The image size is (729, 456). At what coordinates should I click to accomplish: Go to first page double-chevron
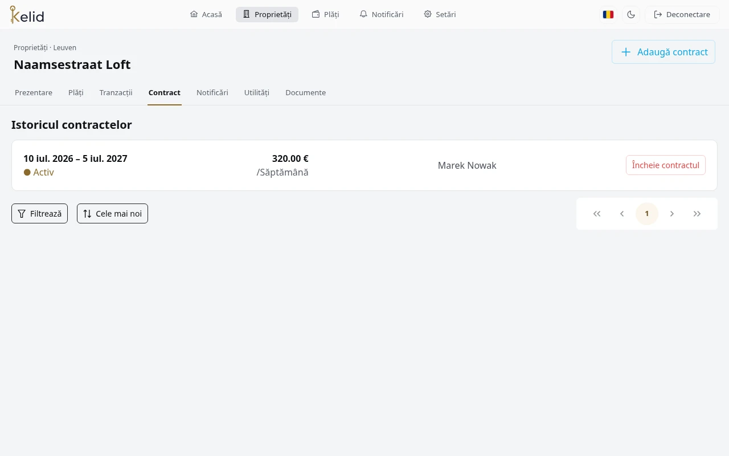pos(597,214)
